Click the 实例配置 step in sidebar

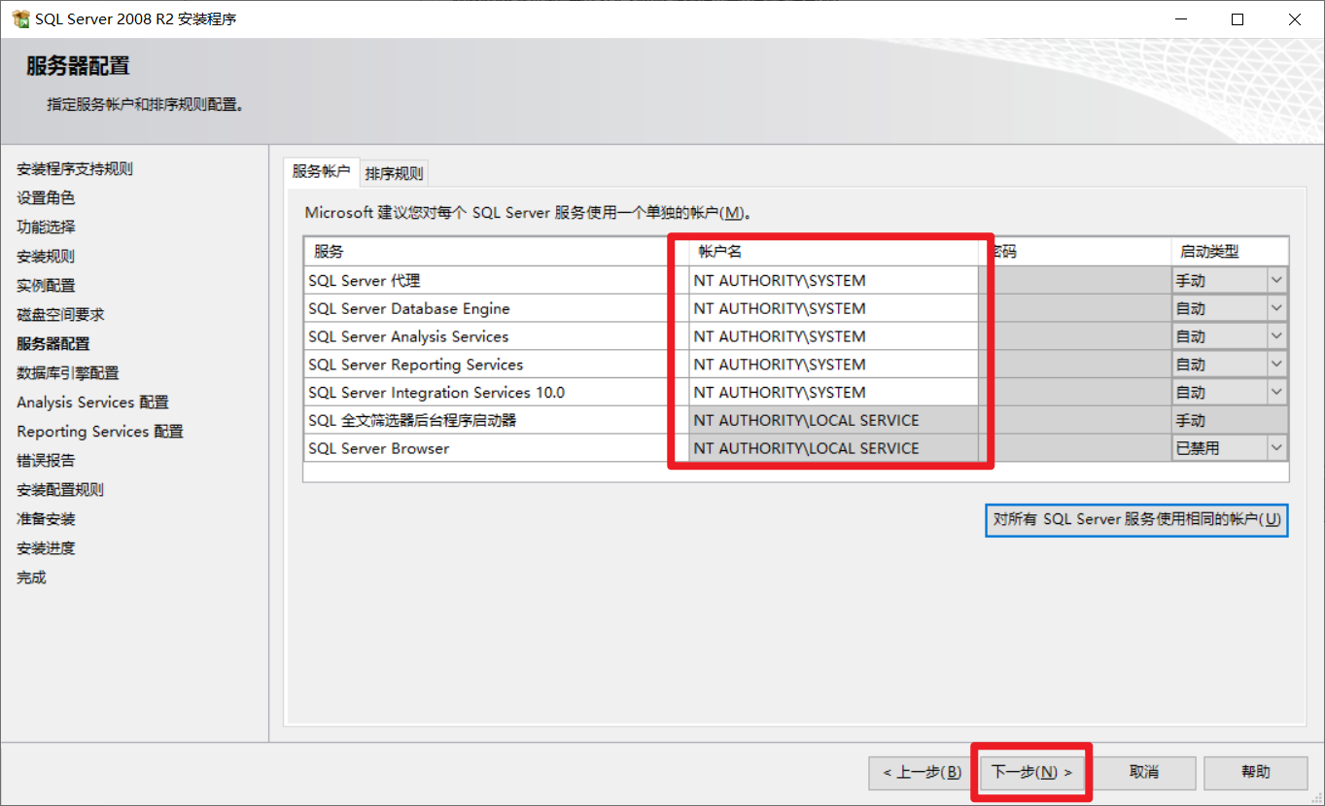pyautogui.click(x=46, y=286)
